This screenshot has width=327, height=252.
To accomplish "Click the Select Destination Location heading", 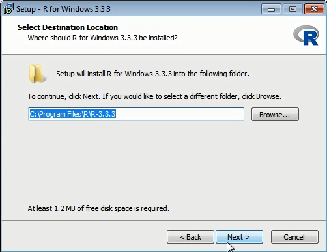I will point(68,27).
